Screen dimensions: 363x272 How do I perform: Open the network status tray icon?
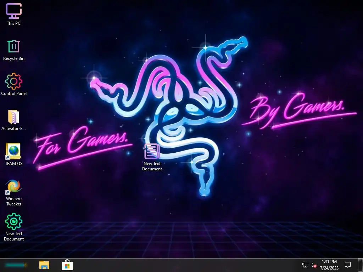pos(305,265)
